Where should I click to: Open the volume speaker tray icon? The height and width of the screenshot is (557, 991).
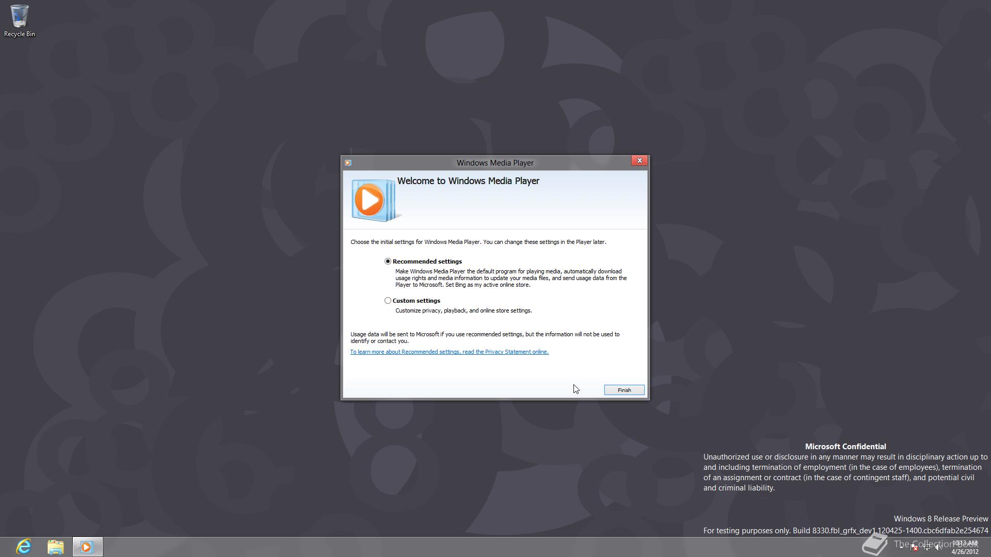[939, 547]
